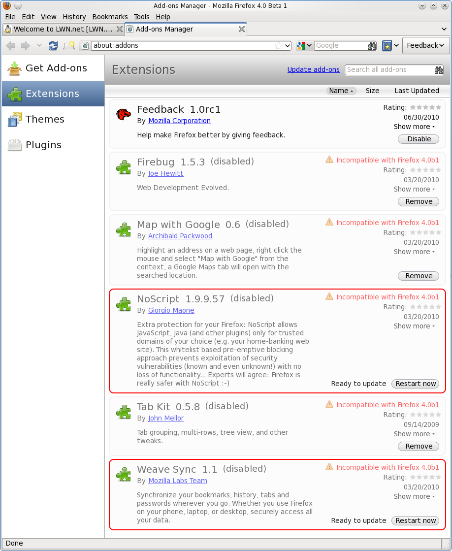Click the bookmark star in the address bar
This screenshot has width=452, height=551.
279,46
